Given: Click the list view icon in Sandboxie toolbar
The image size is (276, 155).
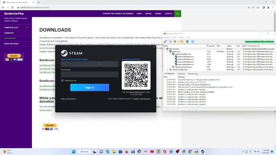Looking at the screenshot, I should click(193, 41).
